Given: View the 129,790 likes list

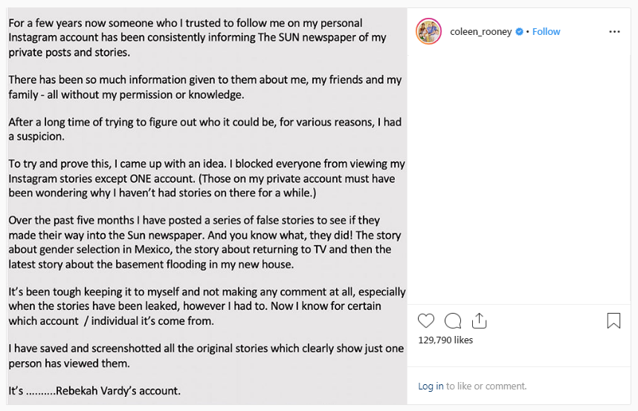Looking at the screenshot, I should click(445, 340).
